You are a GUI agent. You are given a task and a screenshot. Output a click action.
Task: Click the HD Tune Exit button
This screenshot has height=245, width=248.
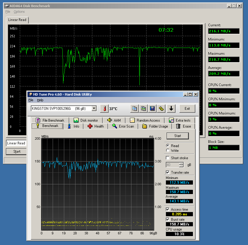187,109
